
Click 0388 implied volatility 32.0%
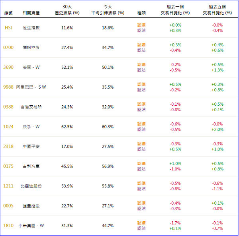(108, 107)
